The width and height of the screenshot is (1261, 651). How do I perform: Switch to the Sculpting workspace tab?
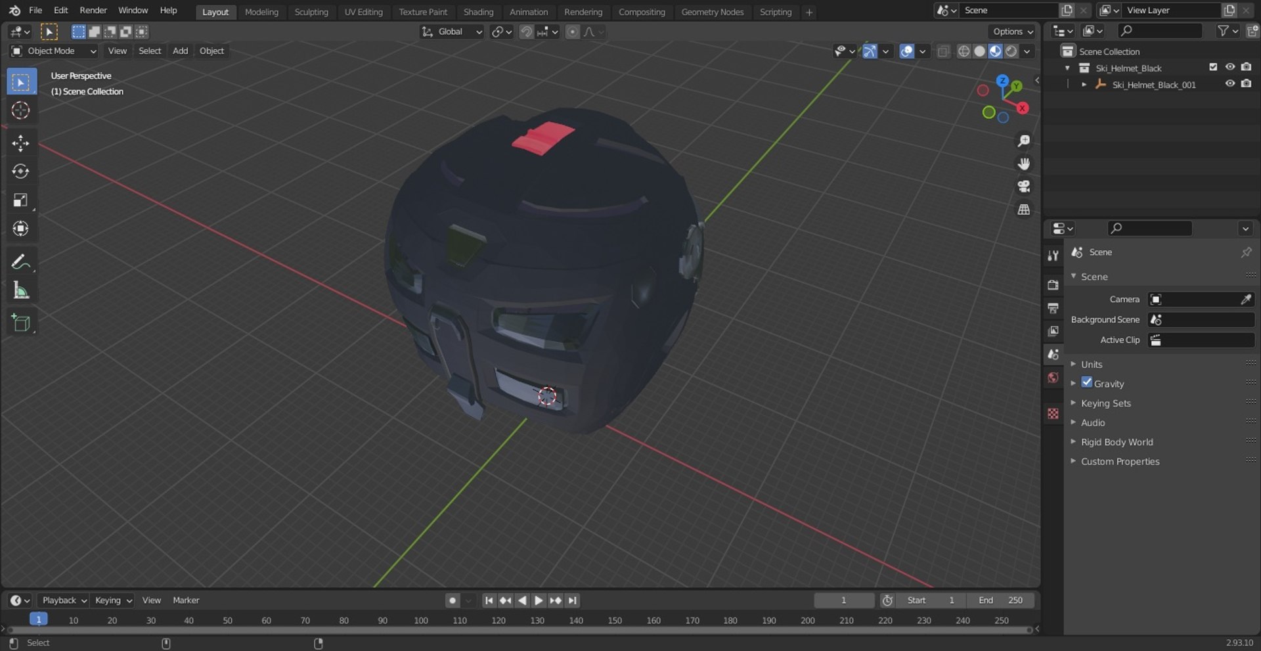311,12
